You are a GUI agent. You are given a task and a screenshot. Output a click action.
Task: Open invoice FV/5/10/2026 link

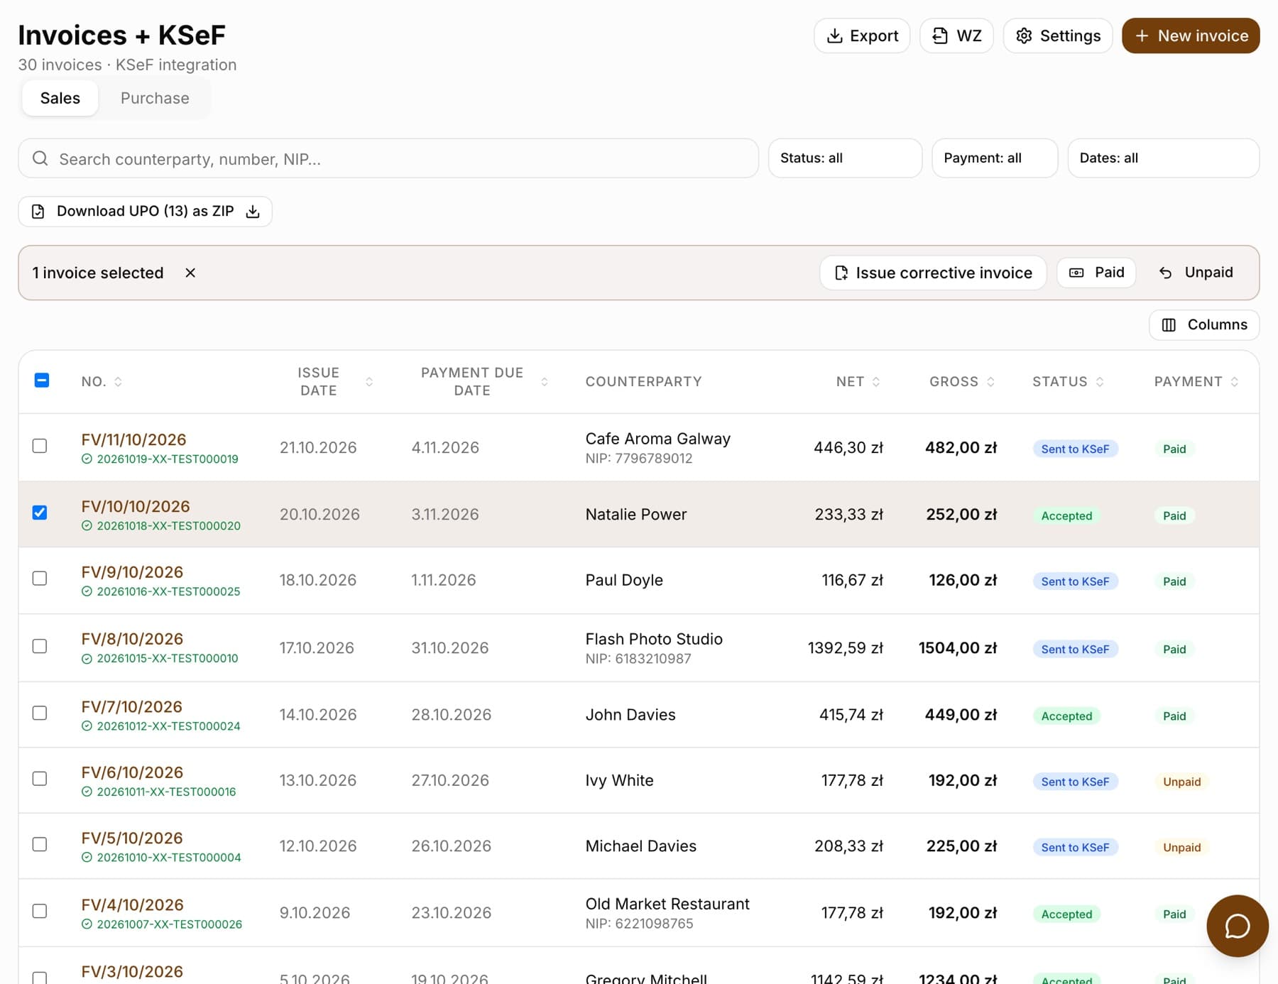[x=132, y=838]
